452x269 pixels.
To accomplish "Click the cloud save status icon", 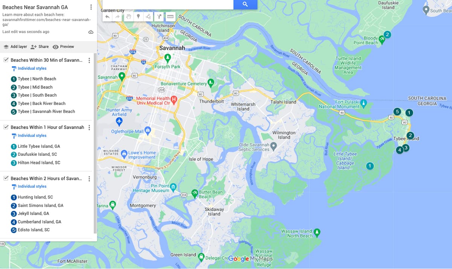I will tap(91, 32).
